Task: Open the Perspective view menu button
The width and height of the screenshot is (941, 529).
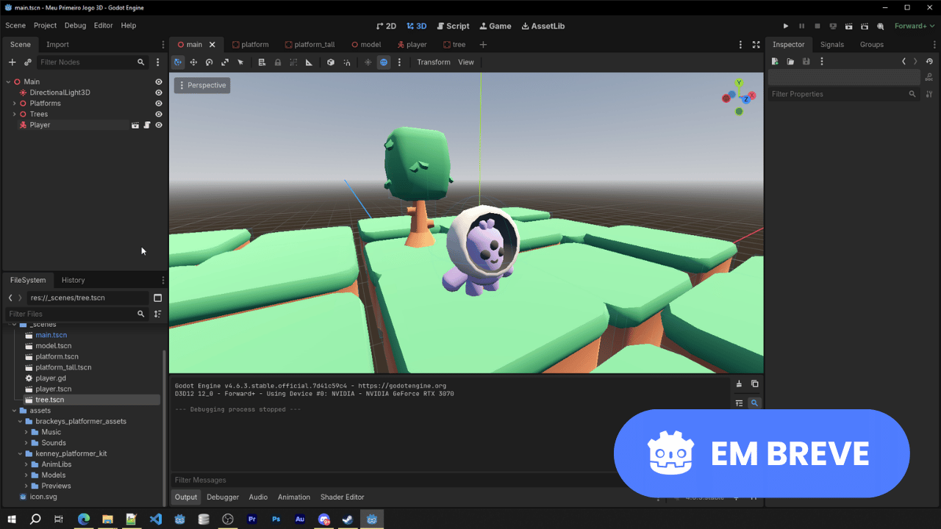Action: tap(202, 85)
